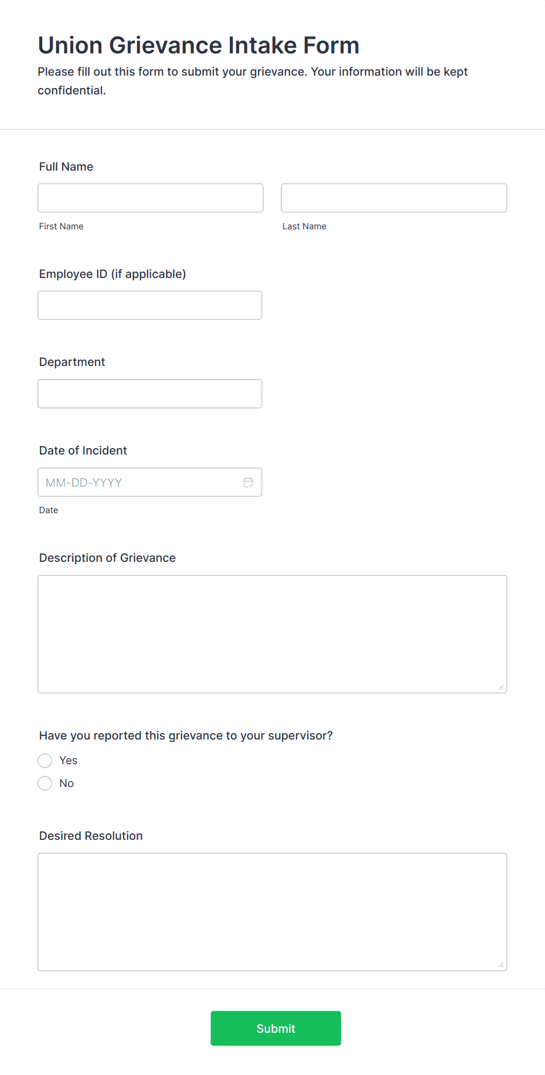
Task: Click the Full Name label
Action: (x=66, y=167)
